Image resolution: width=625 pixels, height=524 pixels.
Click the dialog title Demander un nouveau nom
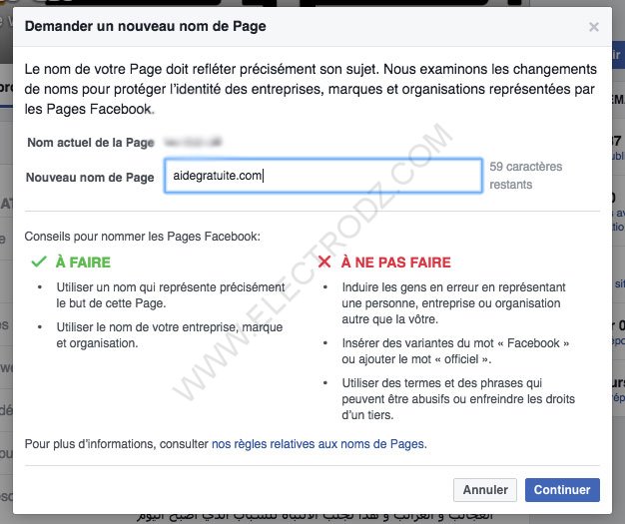coord(146,26)
